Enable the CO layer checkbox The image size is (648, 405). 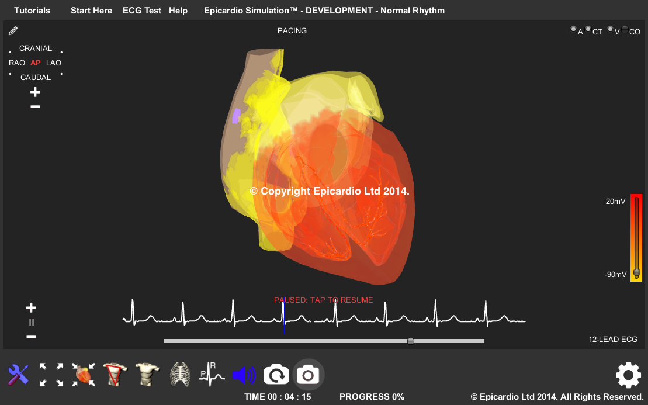(625, 30)
